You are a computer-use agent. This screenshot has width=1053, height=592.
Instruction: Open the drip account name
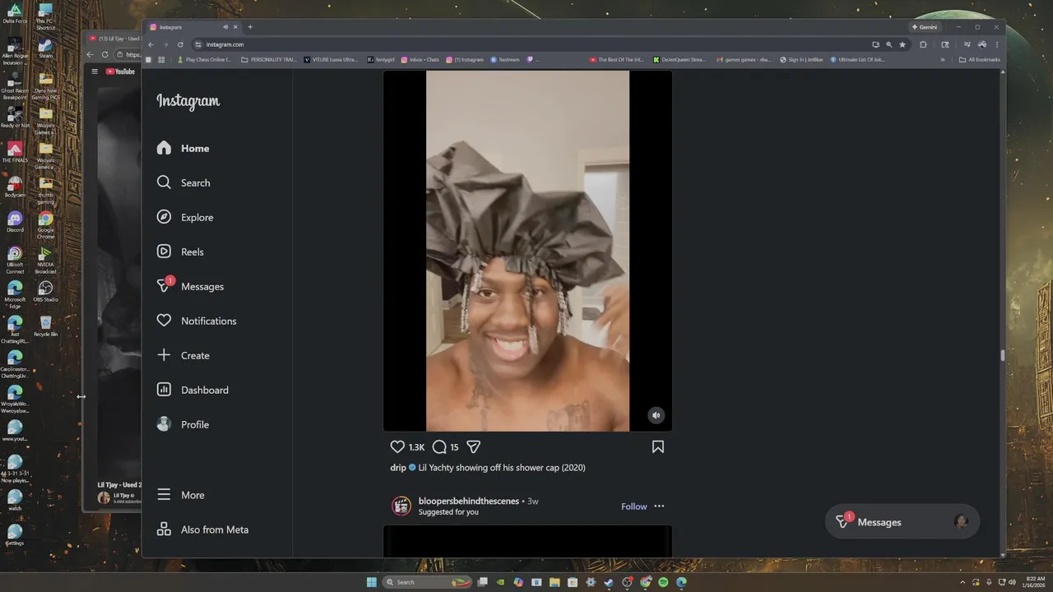398,468
